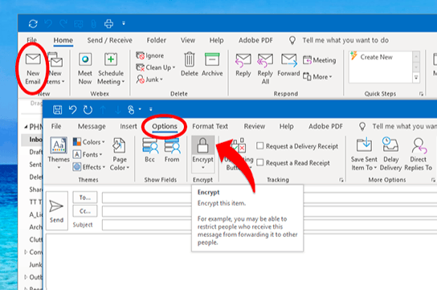Open the Help tab in message window
The height and width of the screenshot is (290, 437).
click(x=287, y=126)
